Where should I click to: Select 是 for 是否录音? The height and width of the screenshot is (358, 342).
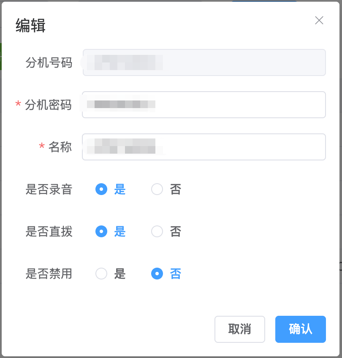tap(101, 189)
